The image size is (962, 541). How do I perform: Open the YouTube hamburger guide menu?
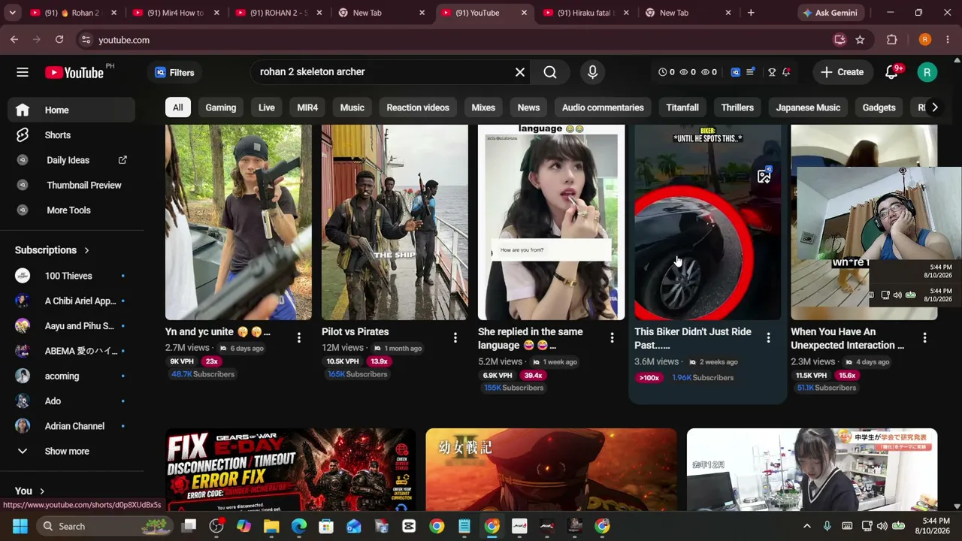click(23, 72)
